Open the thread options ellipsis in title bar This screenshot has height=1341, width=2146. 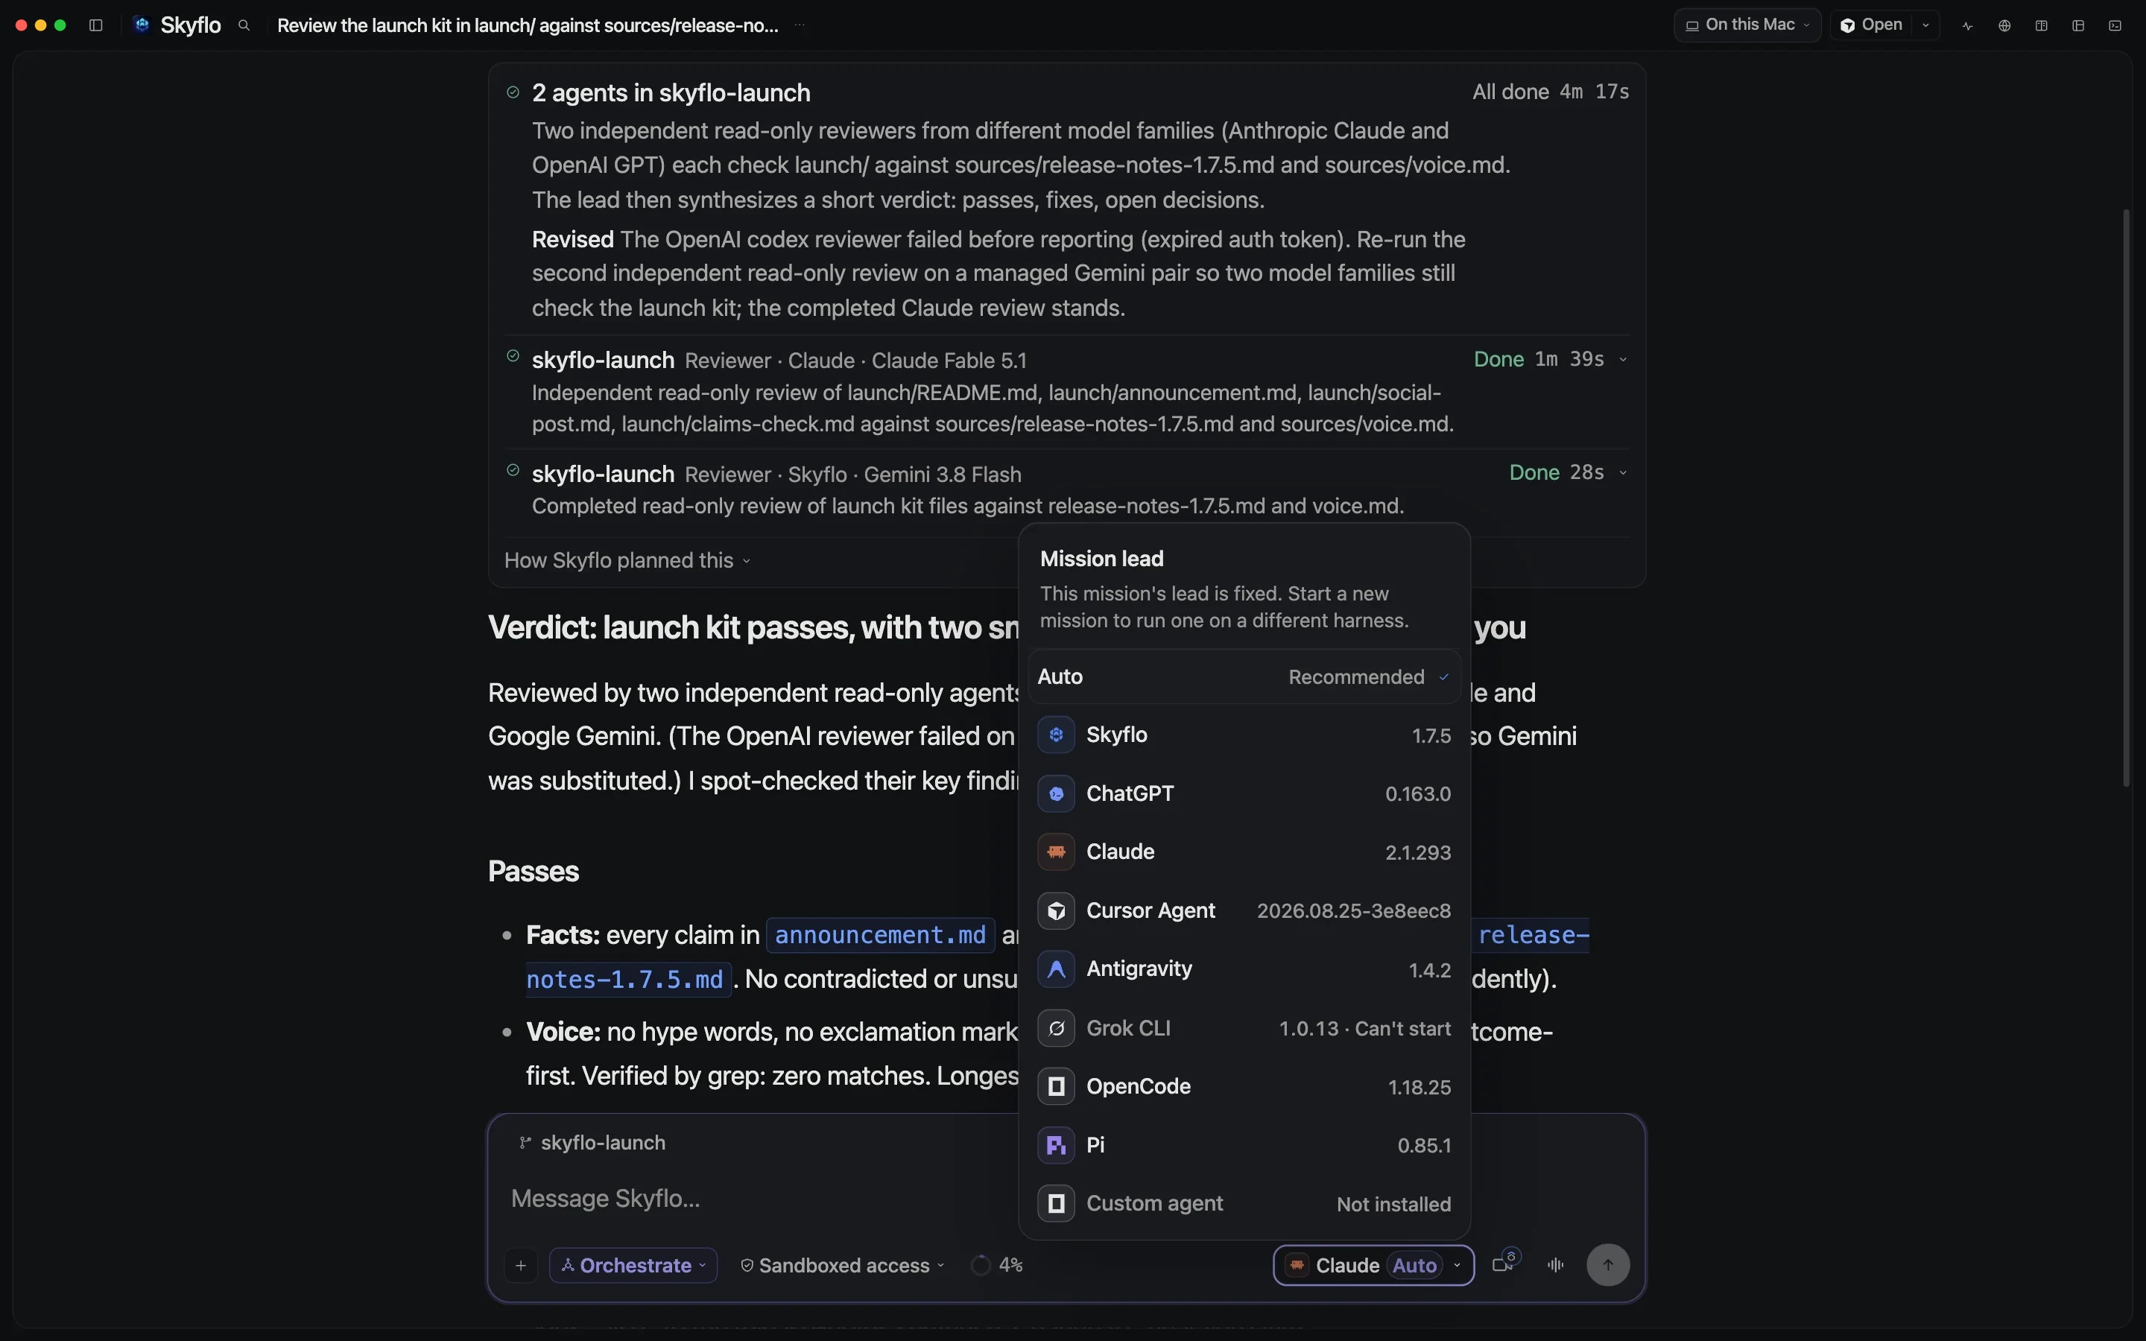click(800, 26)
